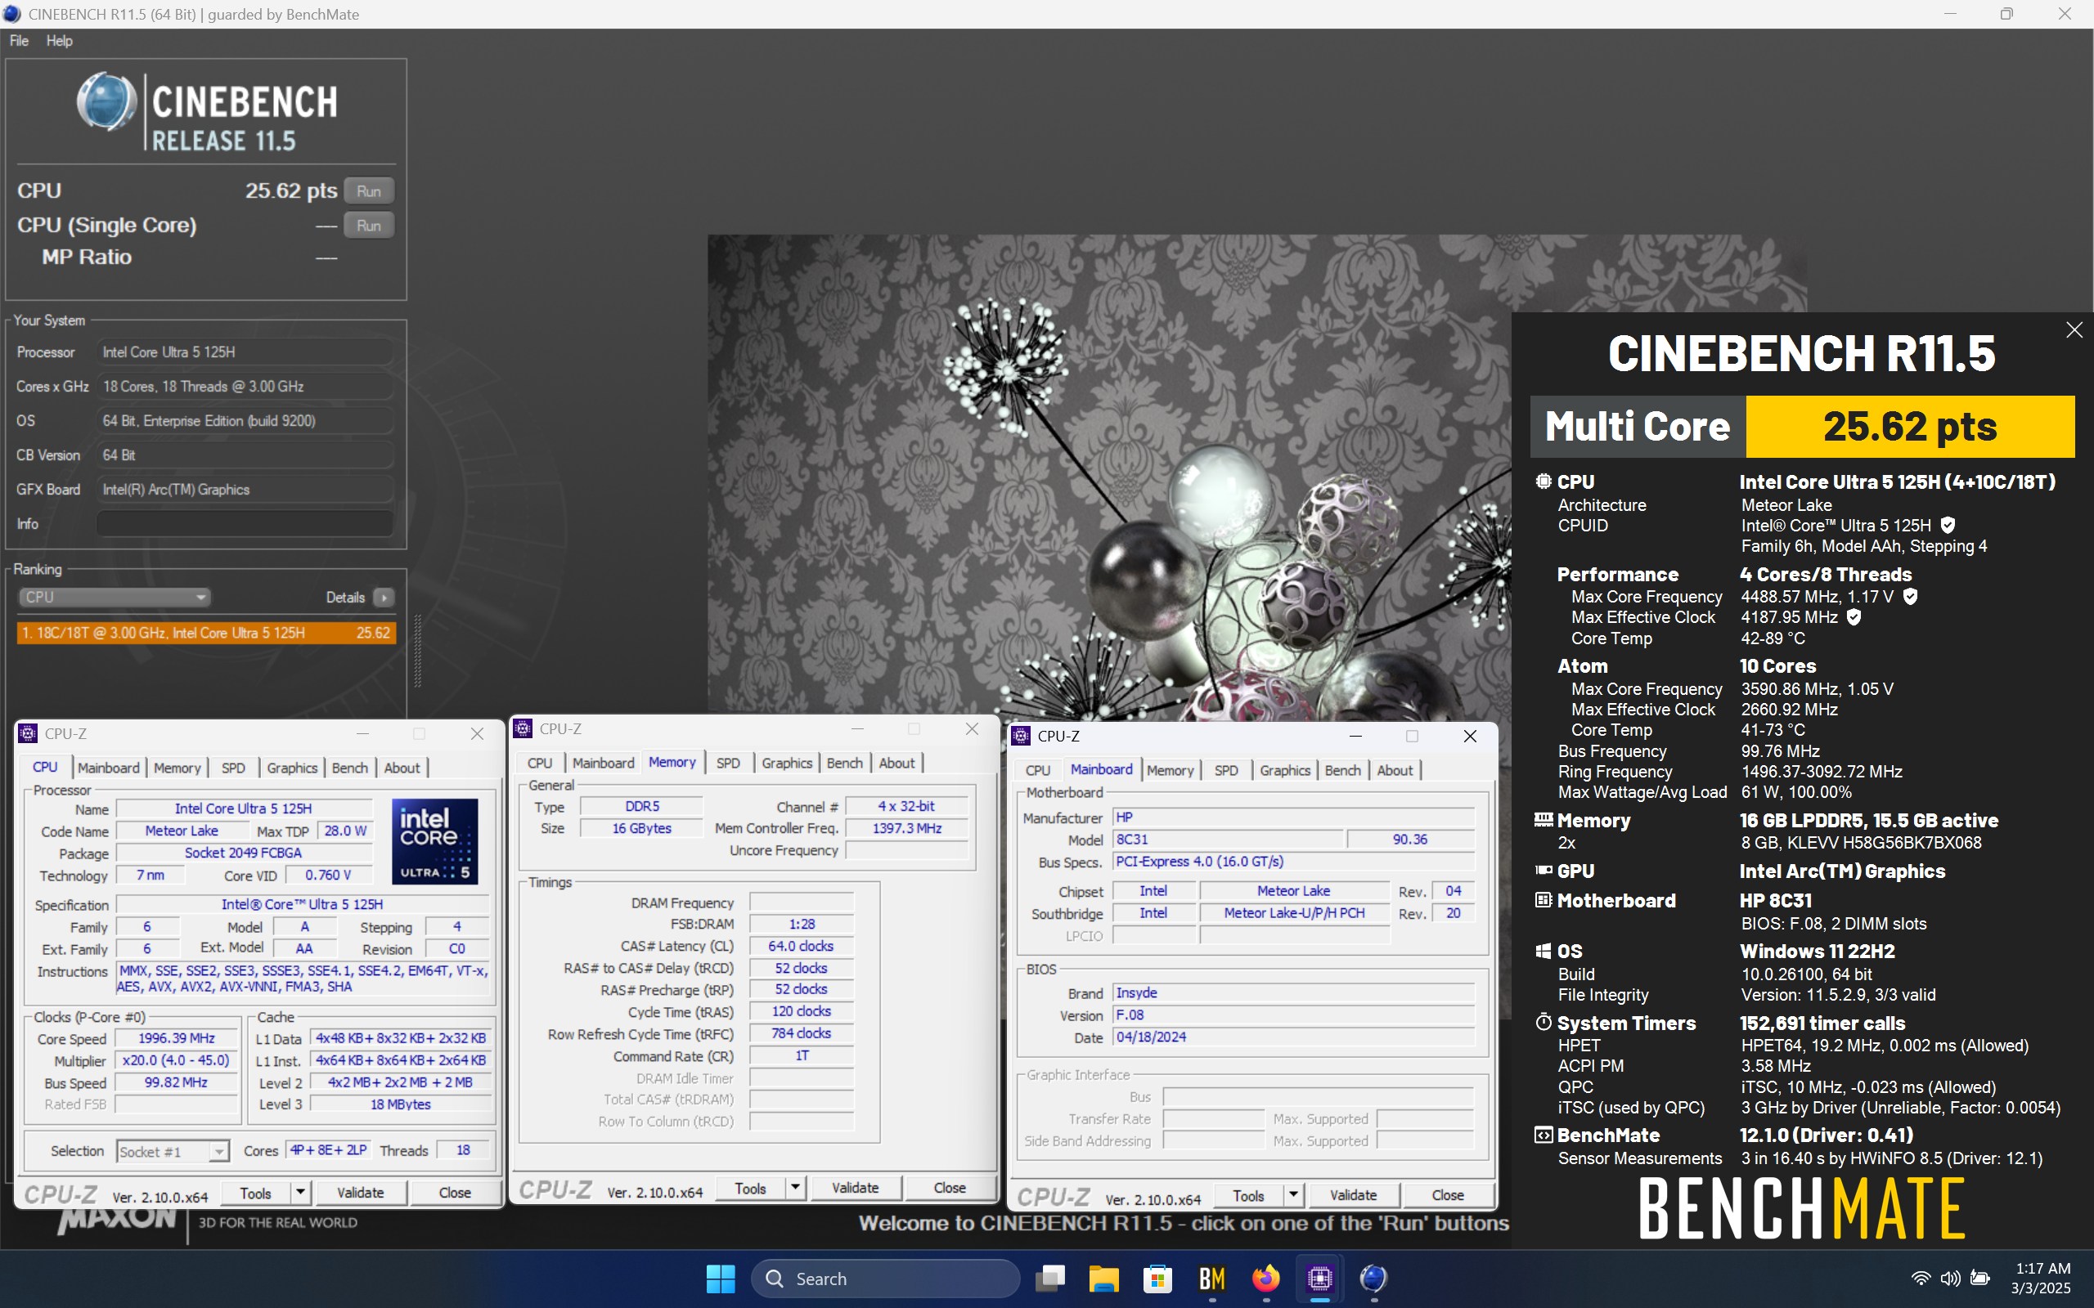
Task: Open Help menu in Cinebench
Action: [59, 41]
